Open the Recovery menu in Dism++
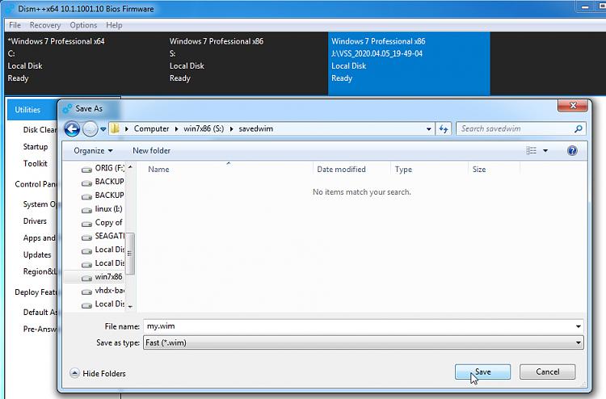 coord(45,25)
